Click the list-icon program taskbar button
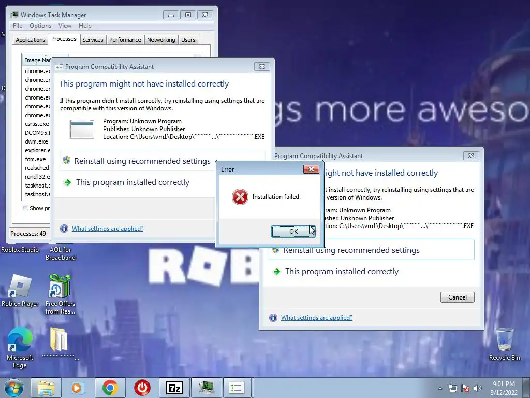The height and width of the screenshot is (398, 530). (237, 388)
